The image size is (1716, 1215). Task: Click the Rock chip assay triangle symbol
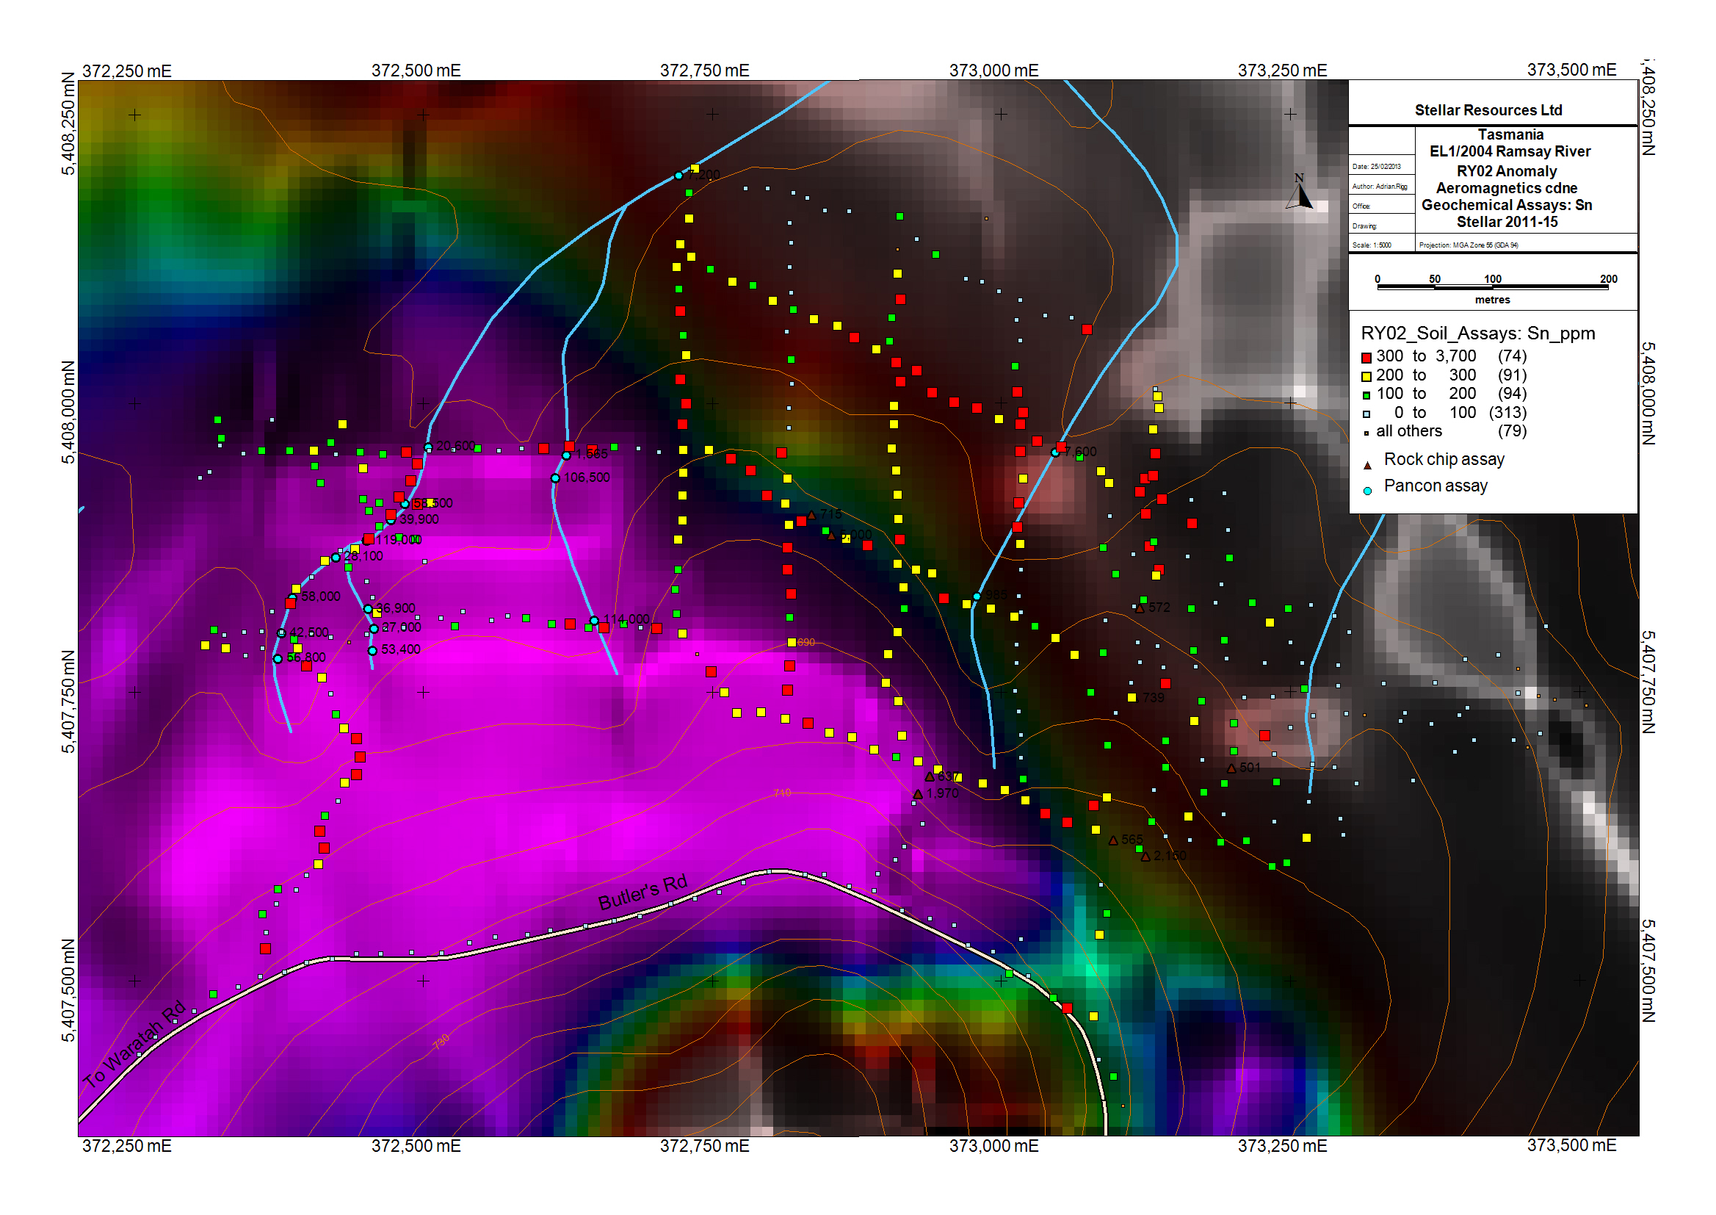[1366, 465]
